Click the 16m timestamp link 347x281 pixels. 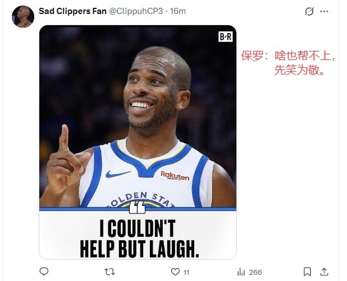(x=178, y=11)
